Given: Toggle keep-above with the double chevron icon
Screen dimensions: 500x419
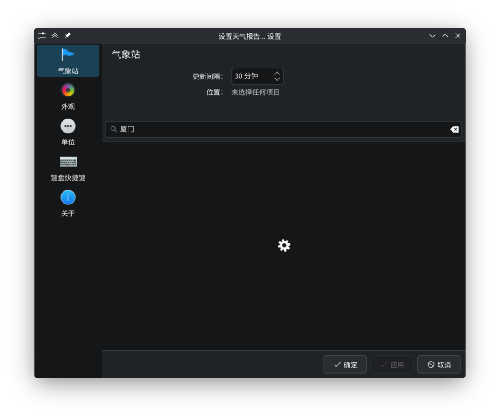Looking at the screenshot, I should pyautogui.click(x=55, y=36).
